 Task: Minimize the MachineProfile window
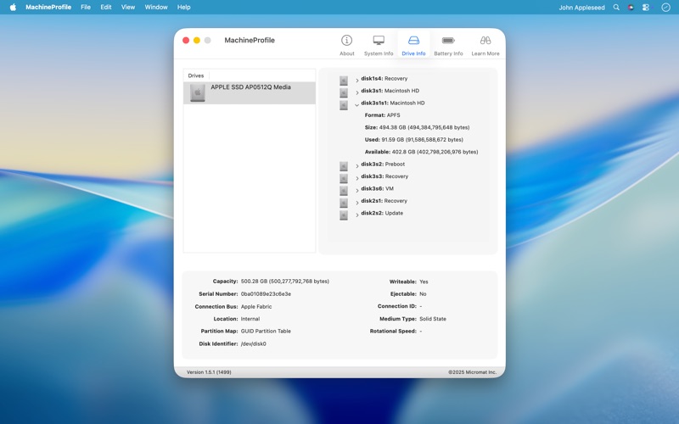click(x=197, y=40)
